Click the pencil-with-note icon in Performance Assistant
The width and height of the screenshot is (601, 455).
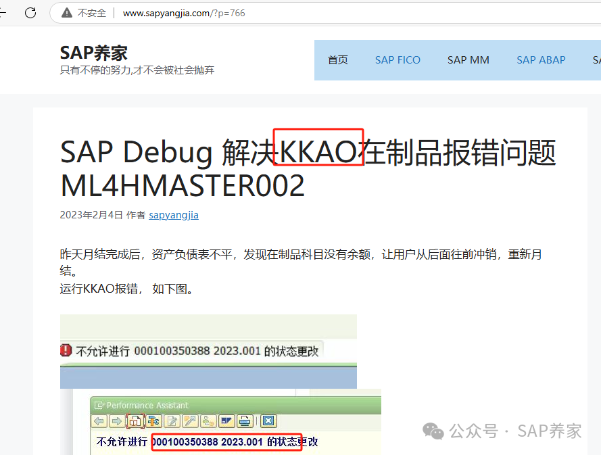[x=190, y=421]
